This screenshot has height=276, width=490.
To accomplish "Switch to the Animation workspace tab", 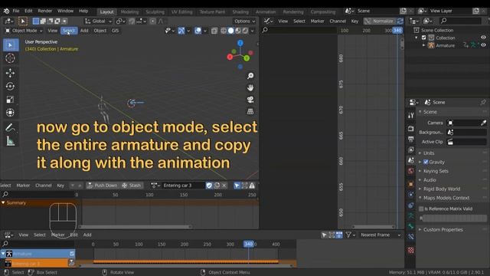I will [x=266, y=12].
